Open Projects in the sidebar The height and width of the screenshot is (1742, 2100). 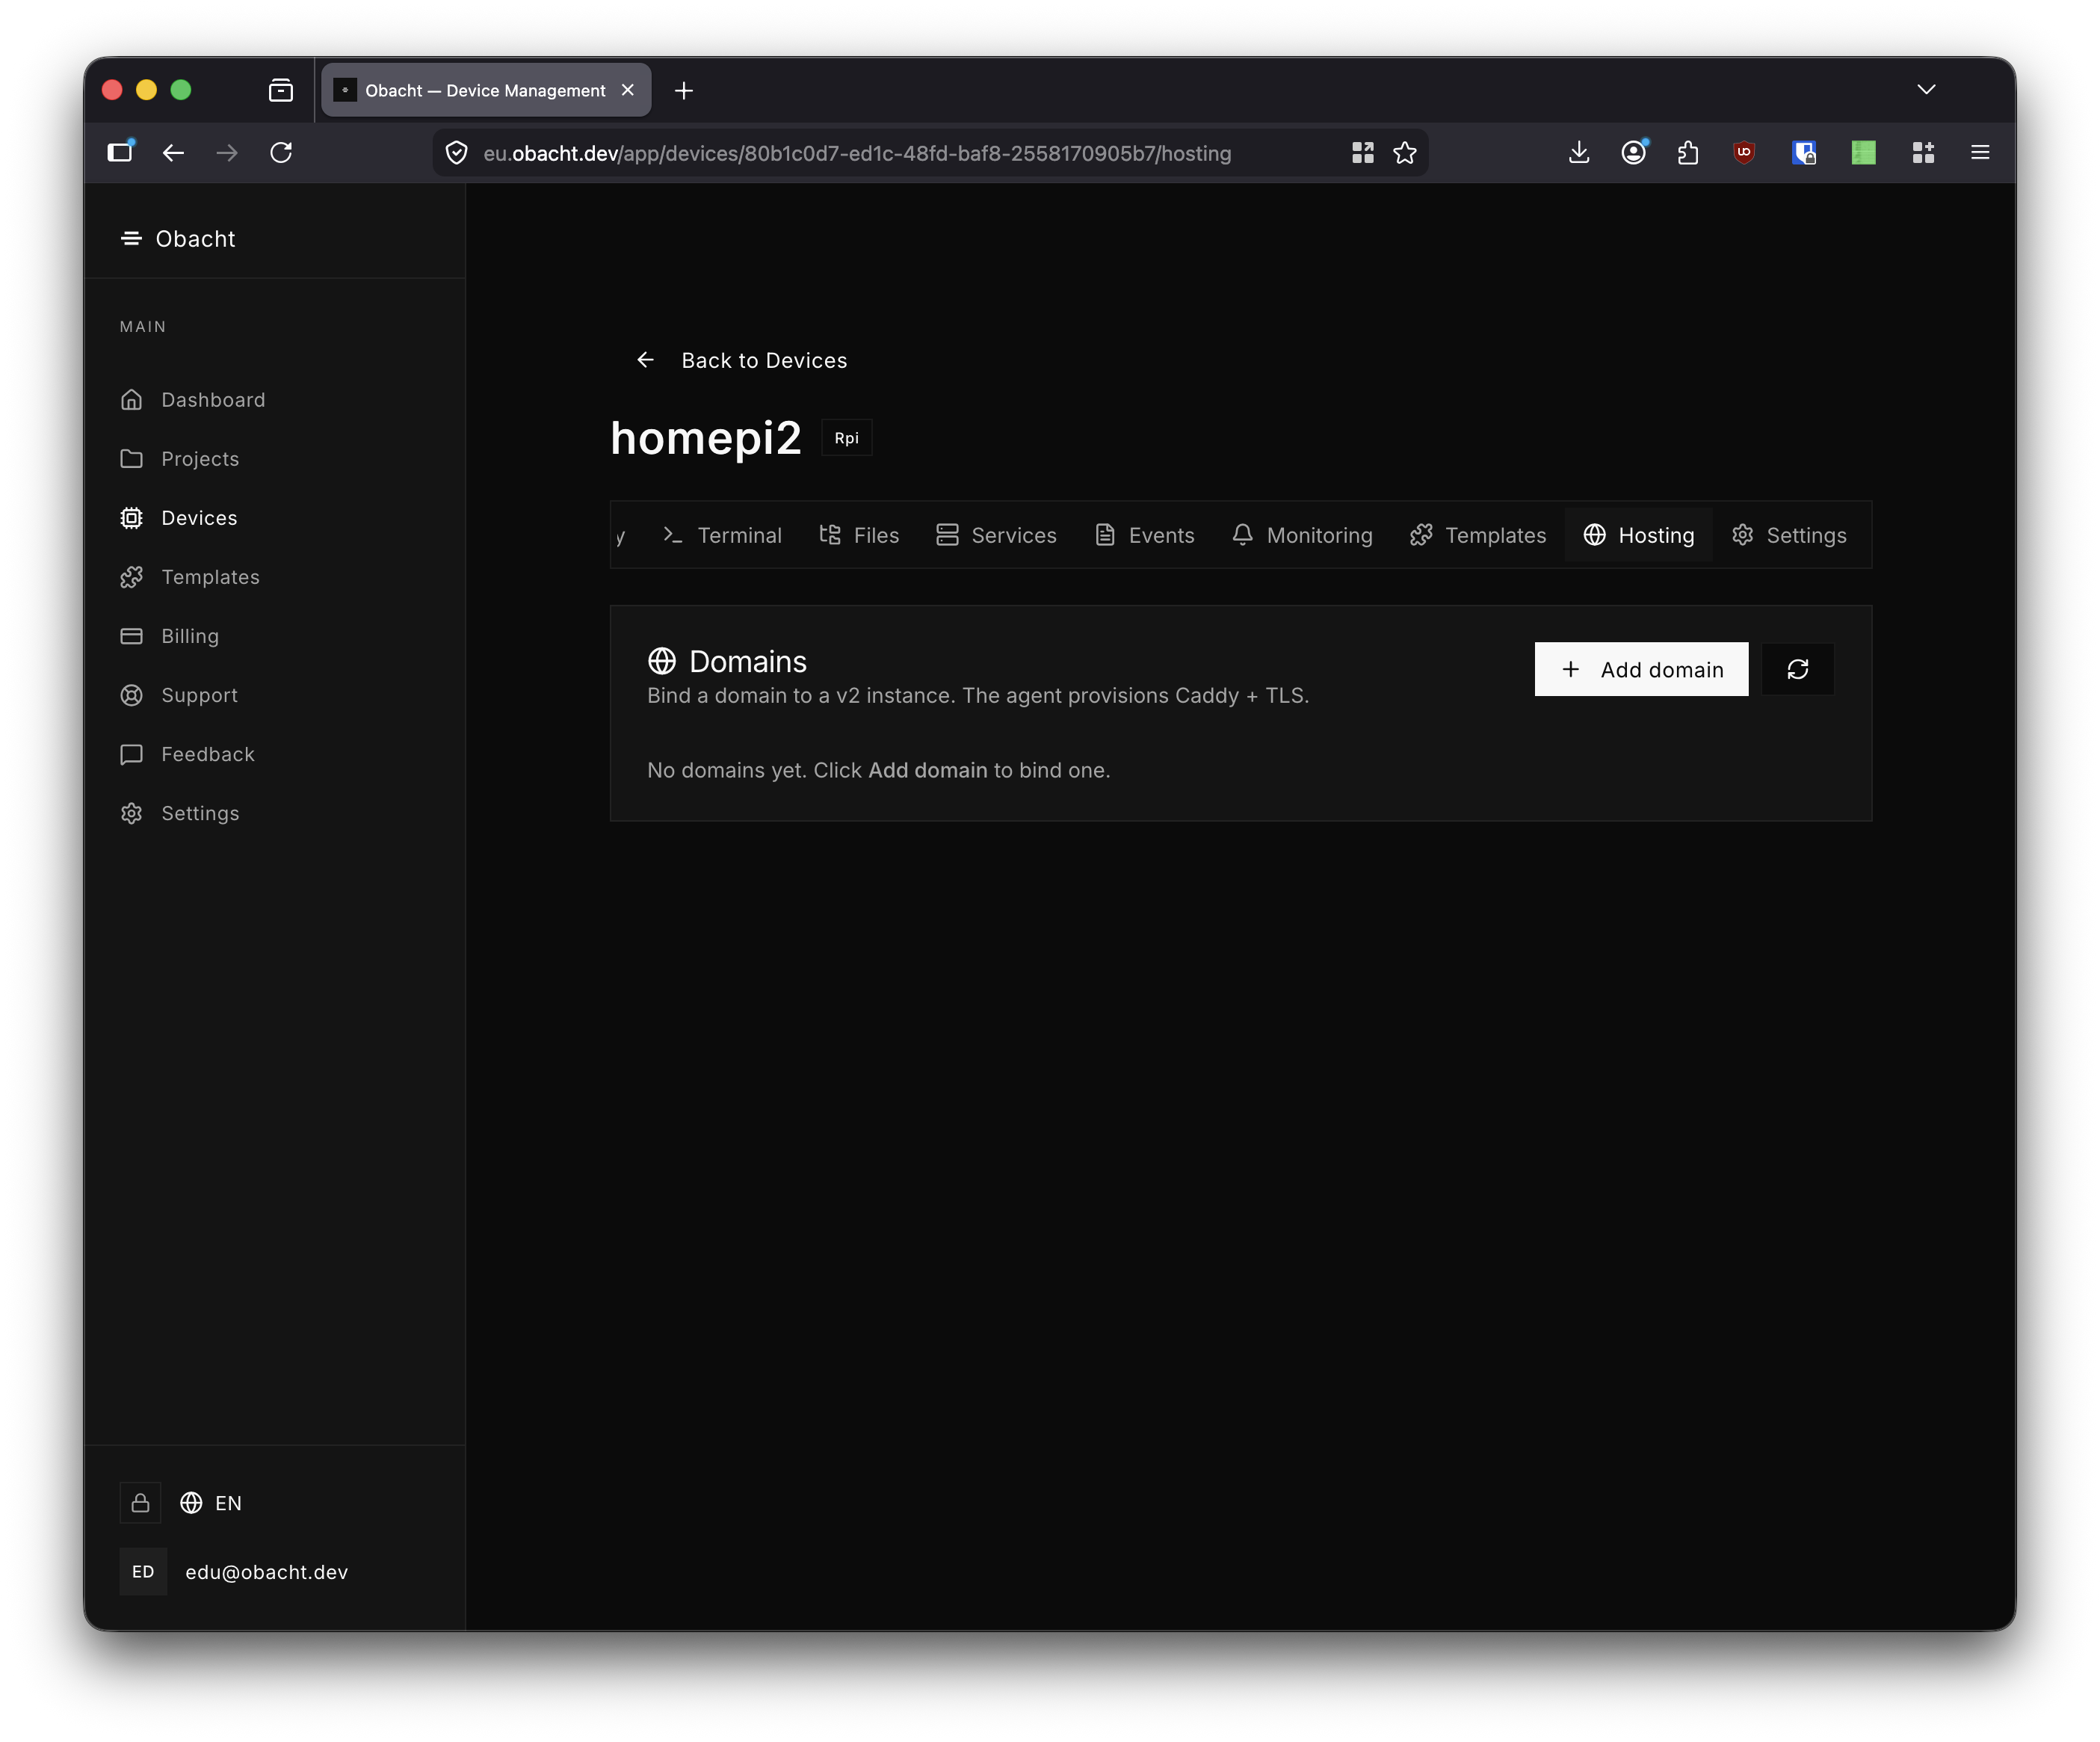(179, 458)
